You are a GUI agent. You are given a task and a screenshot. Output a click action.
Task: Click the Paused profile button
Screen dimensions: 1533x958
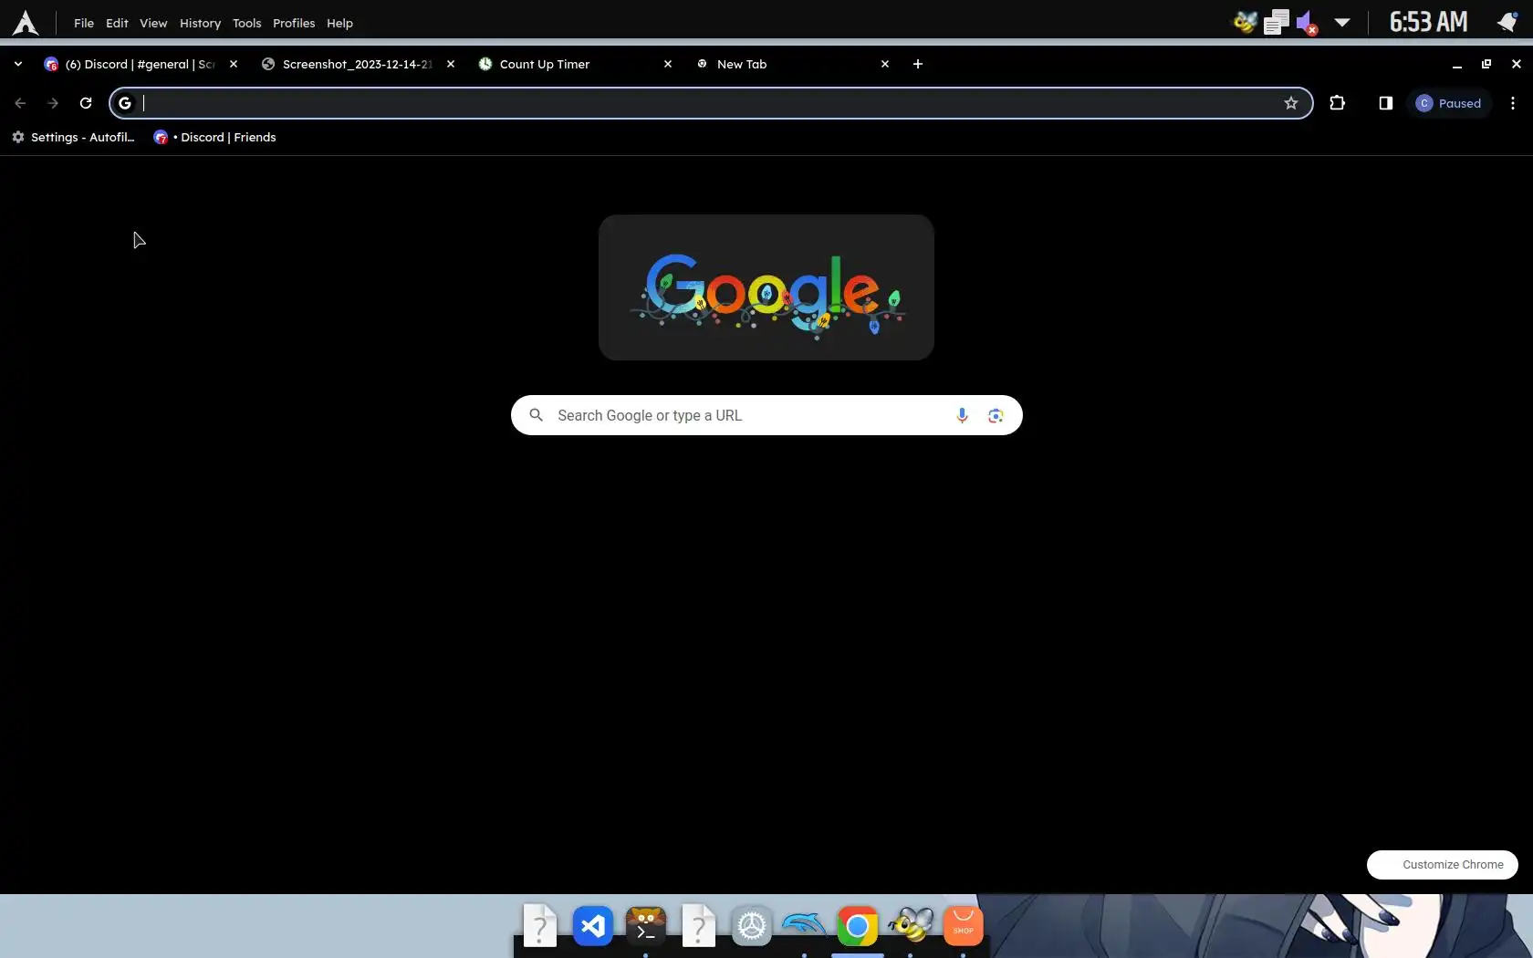pyautogui.click(x=1449, y=103)
